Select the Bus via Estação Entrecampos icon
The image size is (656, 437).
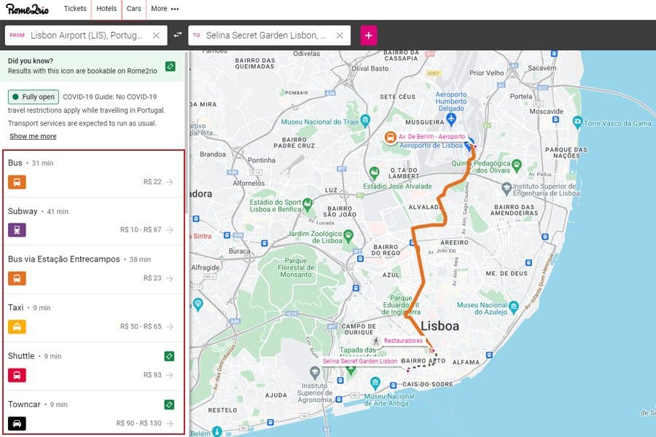pyautogui.click(x=17, y=278)
